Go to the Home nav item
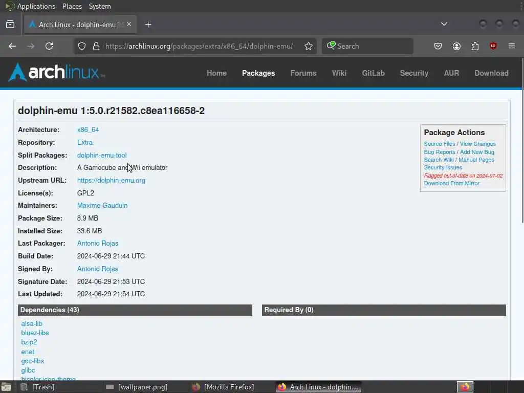The width and height of the screenshot is (524, 393). [216, 73]
